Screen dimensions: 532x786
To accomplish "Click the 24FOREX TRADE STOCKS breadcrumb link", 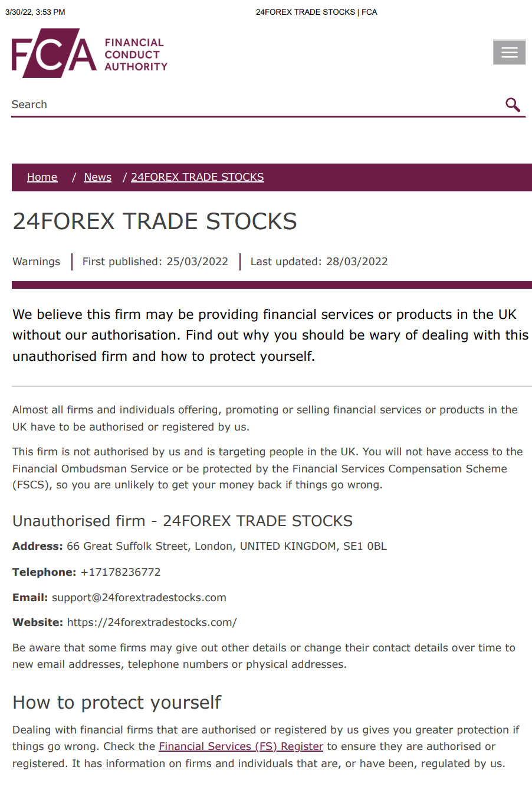I will pos(197,177).
